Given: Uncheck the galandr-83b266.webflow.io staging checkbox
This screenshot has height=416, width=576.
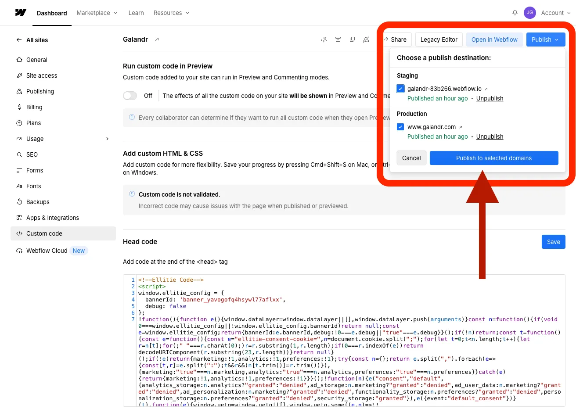Looking at the screenshot, I should point(400,88).
